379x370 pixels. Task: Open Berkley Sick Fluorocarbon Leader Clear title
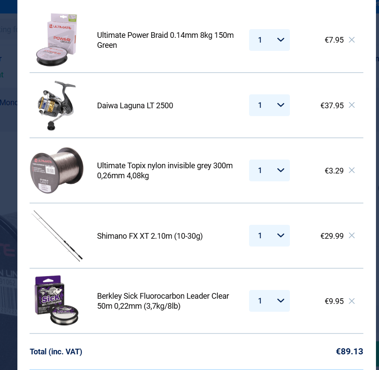pyautogui.click(x=163, y=301)
